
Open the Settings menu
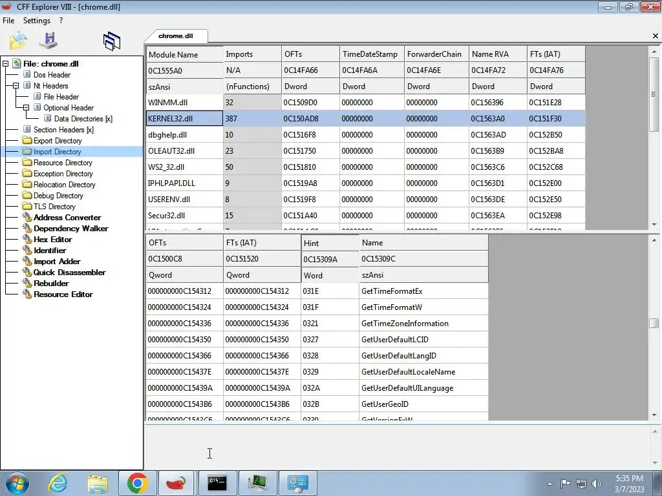click(37, 21)
